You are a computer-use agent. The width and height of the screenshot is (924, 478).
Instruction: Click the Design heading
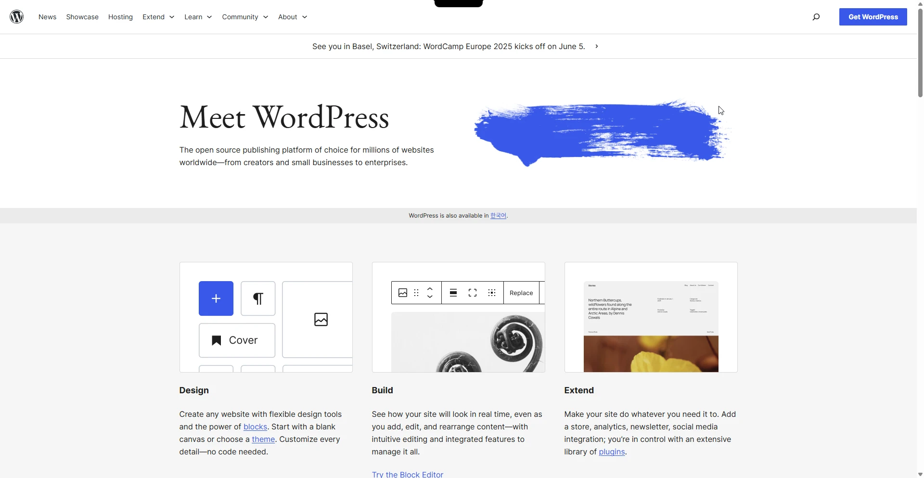(x=194, y=390)
